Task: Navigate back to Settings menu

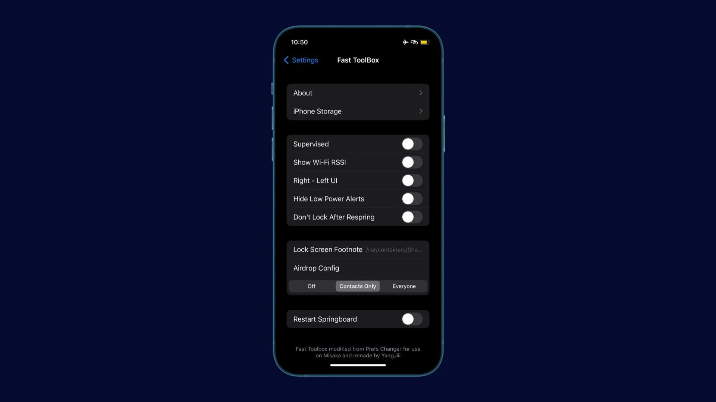Action: (301, 60)
